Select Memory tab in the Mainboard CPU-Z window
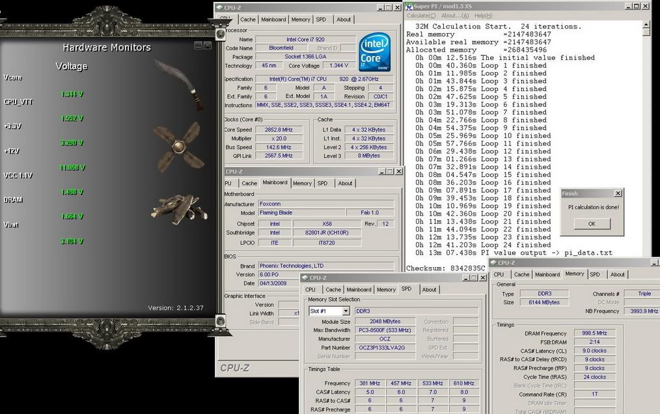The image size is (660, 414). tap(302, 183)
